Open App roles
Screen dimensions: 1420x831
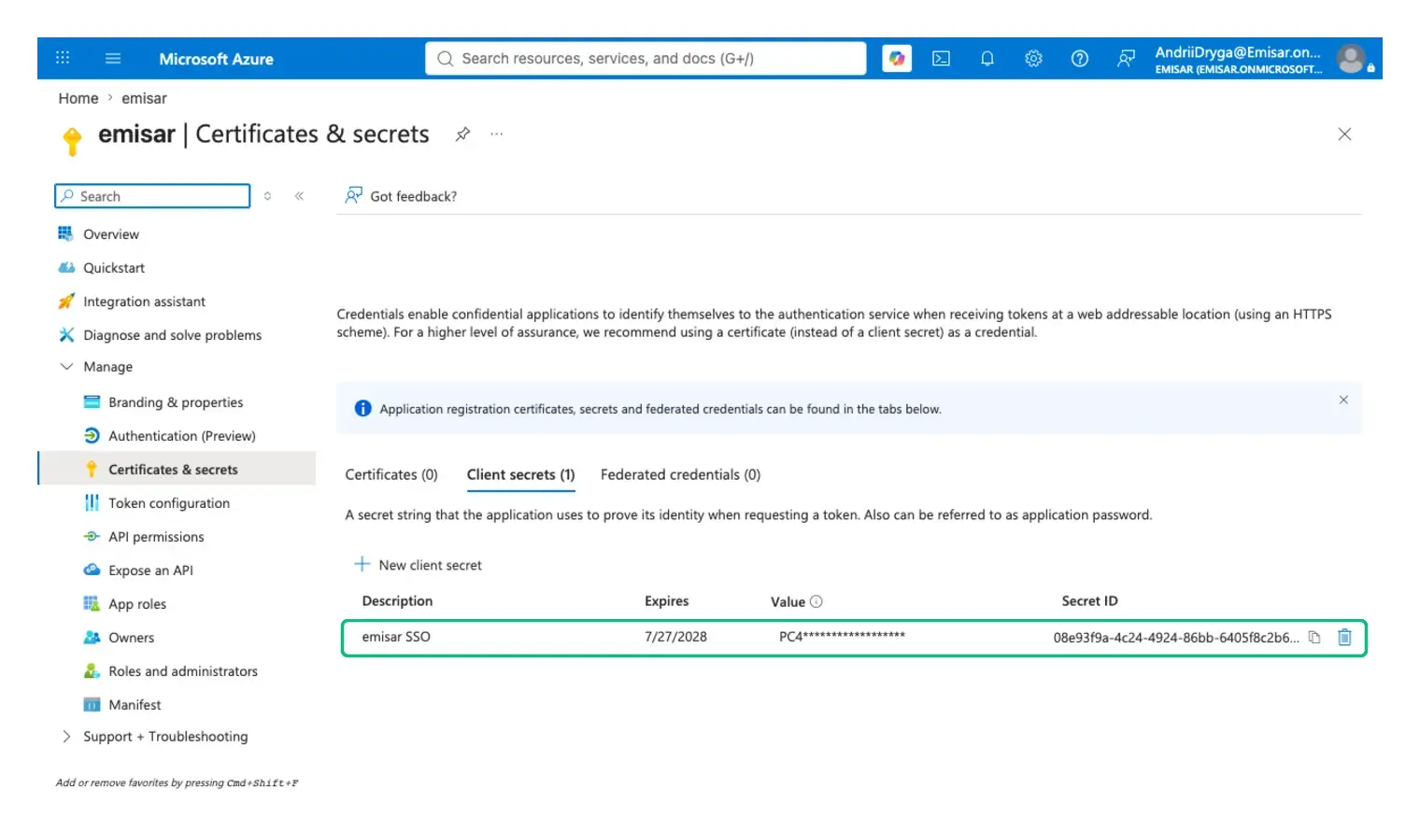click(137, 604)
